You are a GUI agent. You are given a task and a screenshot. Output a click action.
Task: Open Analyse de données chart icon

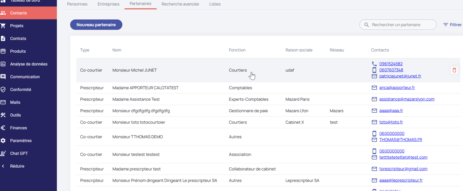point(3,64)
